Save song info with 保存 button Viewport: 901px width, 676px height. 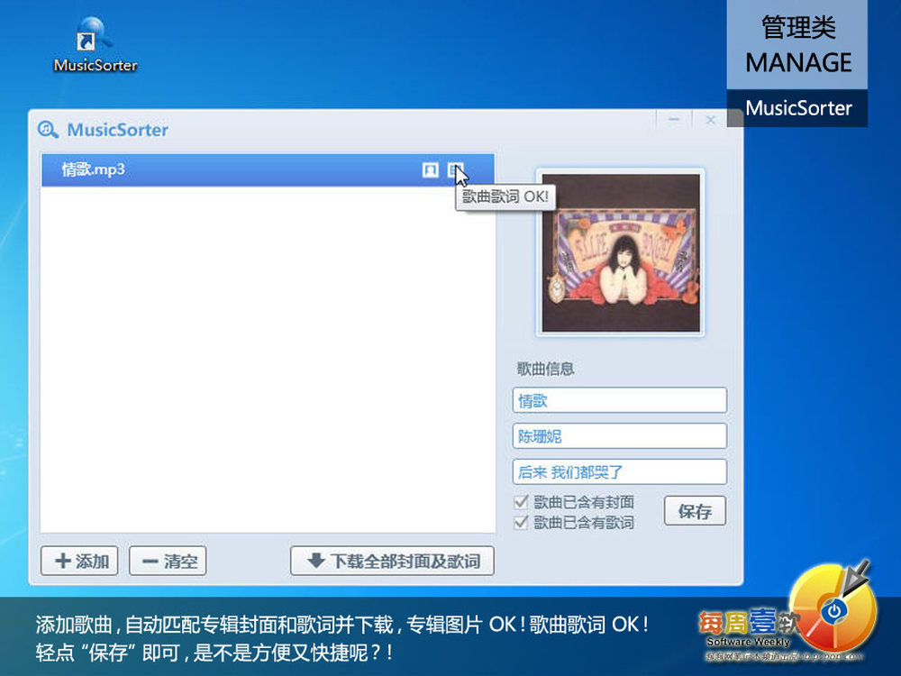coord(696,511)
